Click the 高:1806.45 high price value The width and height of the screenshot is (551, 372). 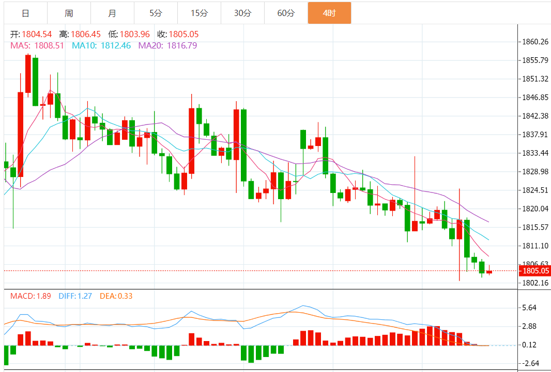pos(80,35)
